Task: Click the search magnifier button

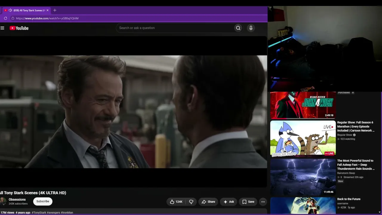Action: (238, 28)
